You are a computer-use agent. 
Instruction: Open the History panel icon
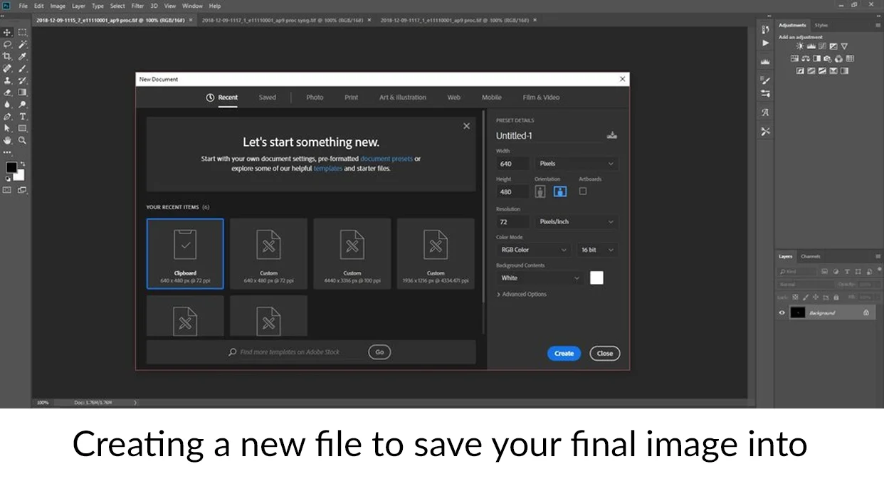765,29
